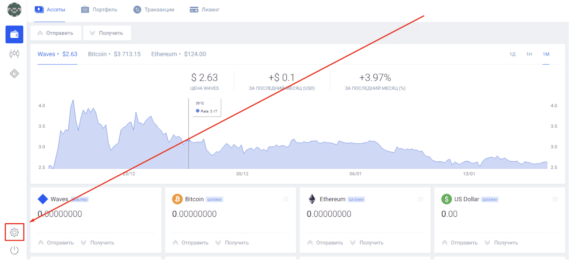Viewport: 576px width, 261px height.
Task: Click the "+3.97%" monthly percent value
Action: 375,78
